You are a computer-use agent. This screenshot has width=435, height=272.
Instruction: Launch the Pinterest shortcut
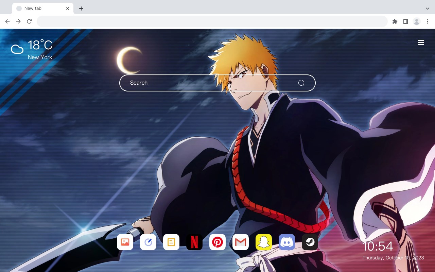tap(217, 242)
